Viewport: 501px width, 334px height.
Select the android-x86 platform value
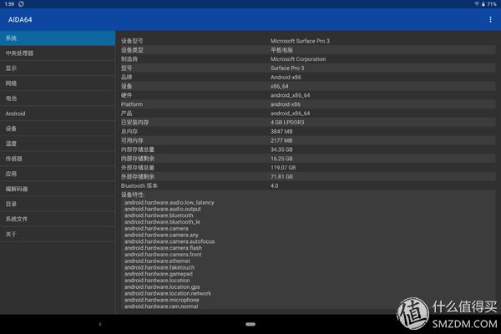(x=286, y=104)
